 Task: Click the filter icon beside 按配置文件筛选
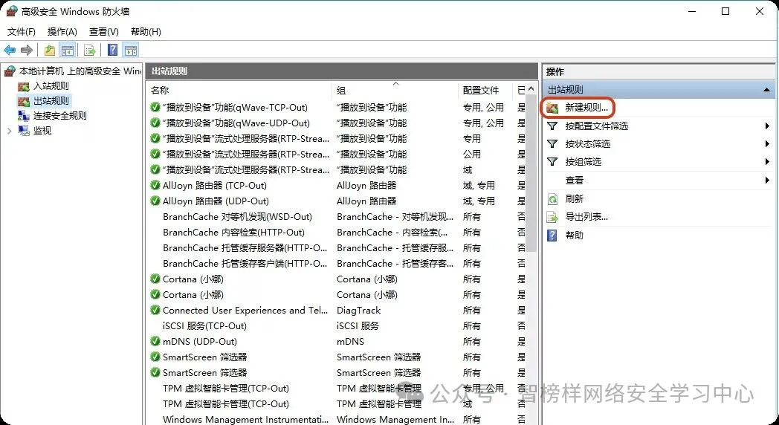coord(552,126)
